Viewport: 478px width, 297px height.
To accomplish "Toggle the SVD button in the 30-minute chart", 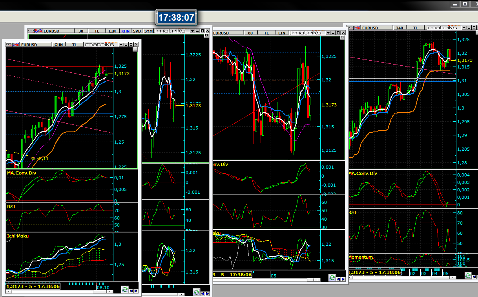I will point(137,31).
